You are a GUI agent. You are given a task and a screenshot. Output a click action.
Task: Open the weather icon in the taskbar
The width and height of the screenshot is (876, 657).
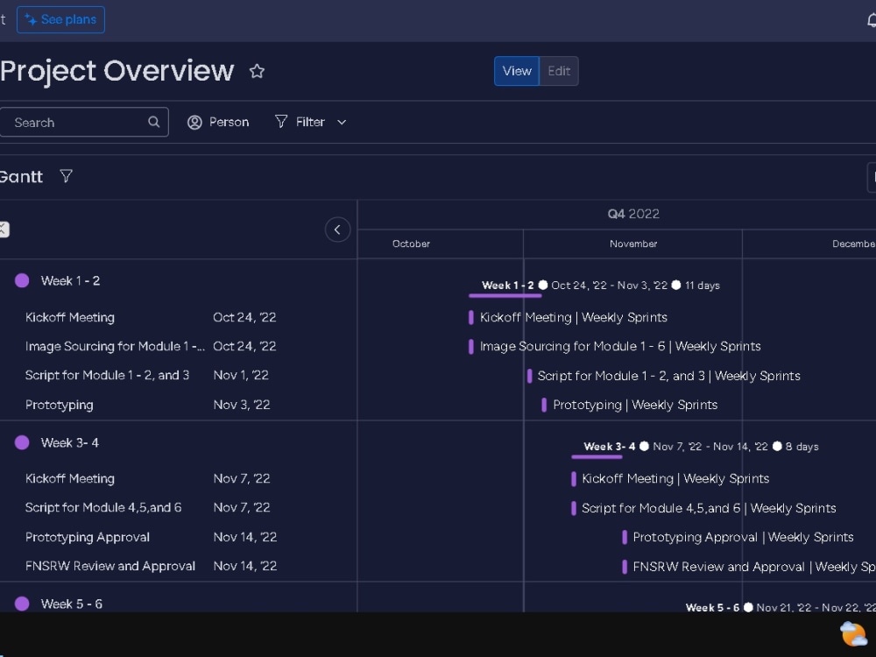tap(853, 634)
